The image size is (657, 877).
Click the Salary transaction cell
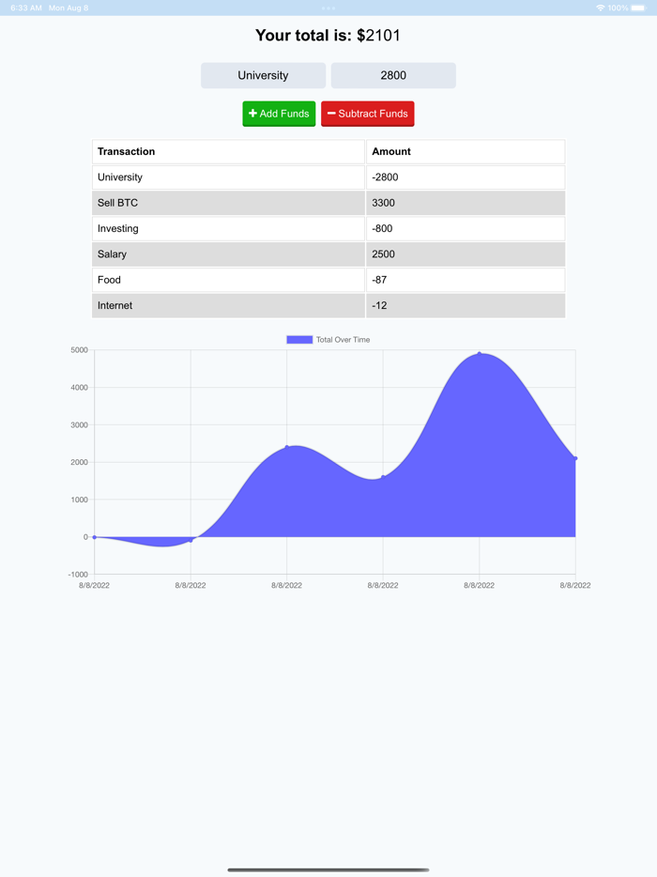click(228, 254)
